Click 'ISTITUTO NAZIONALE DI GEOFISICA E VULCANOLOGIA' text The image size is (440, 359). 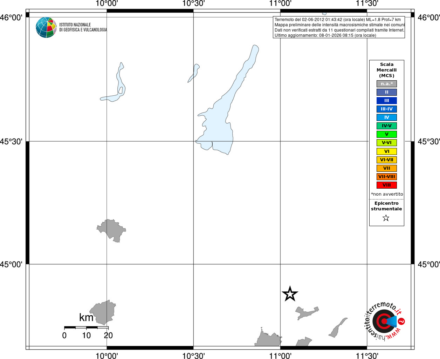[x=83, y=27]
